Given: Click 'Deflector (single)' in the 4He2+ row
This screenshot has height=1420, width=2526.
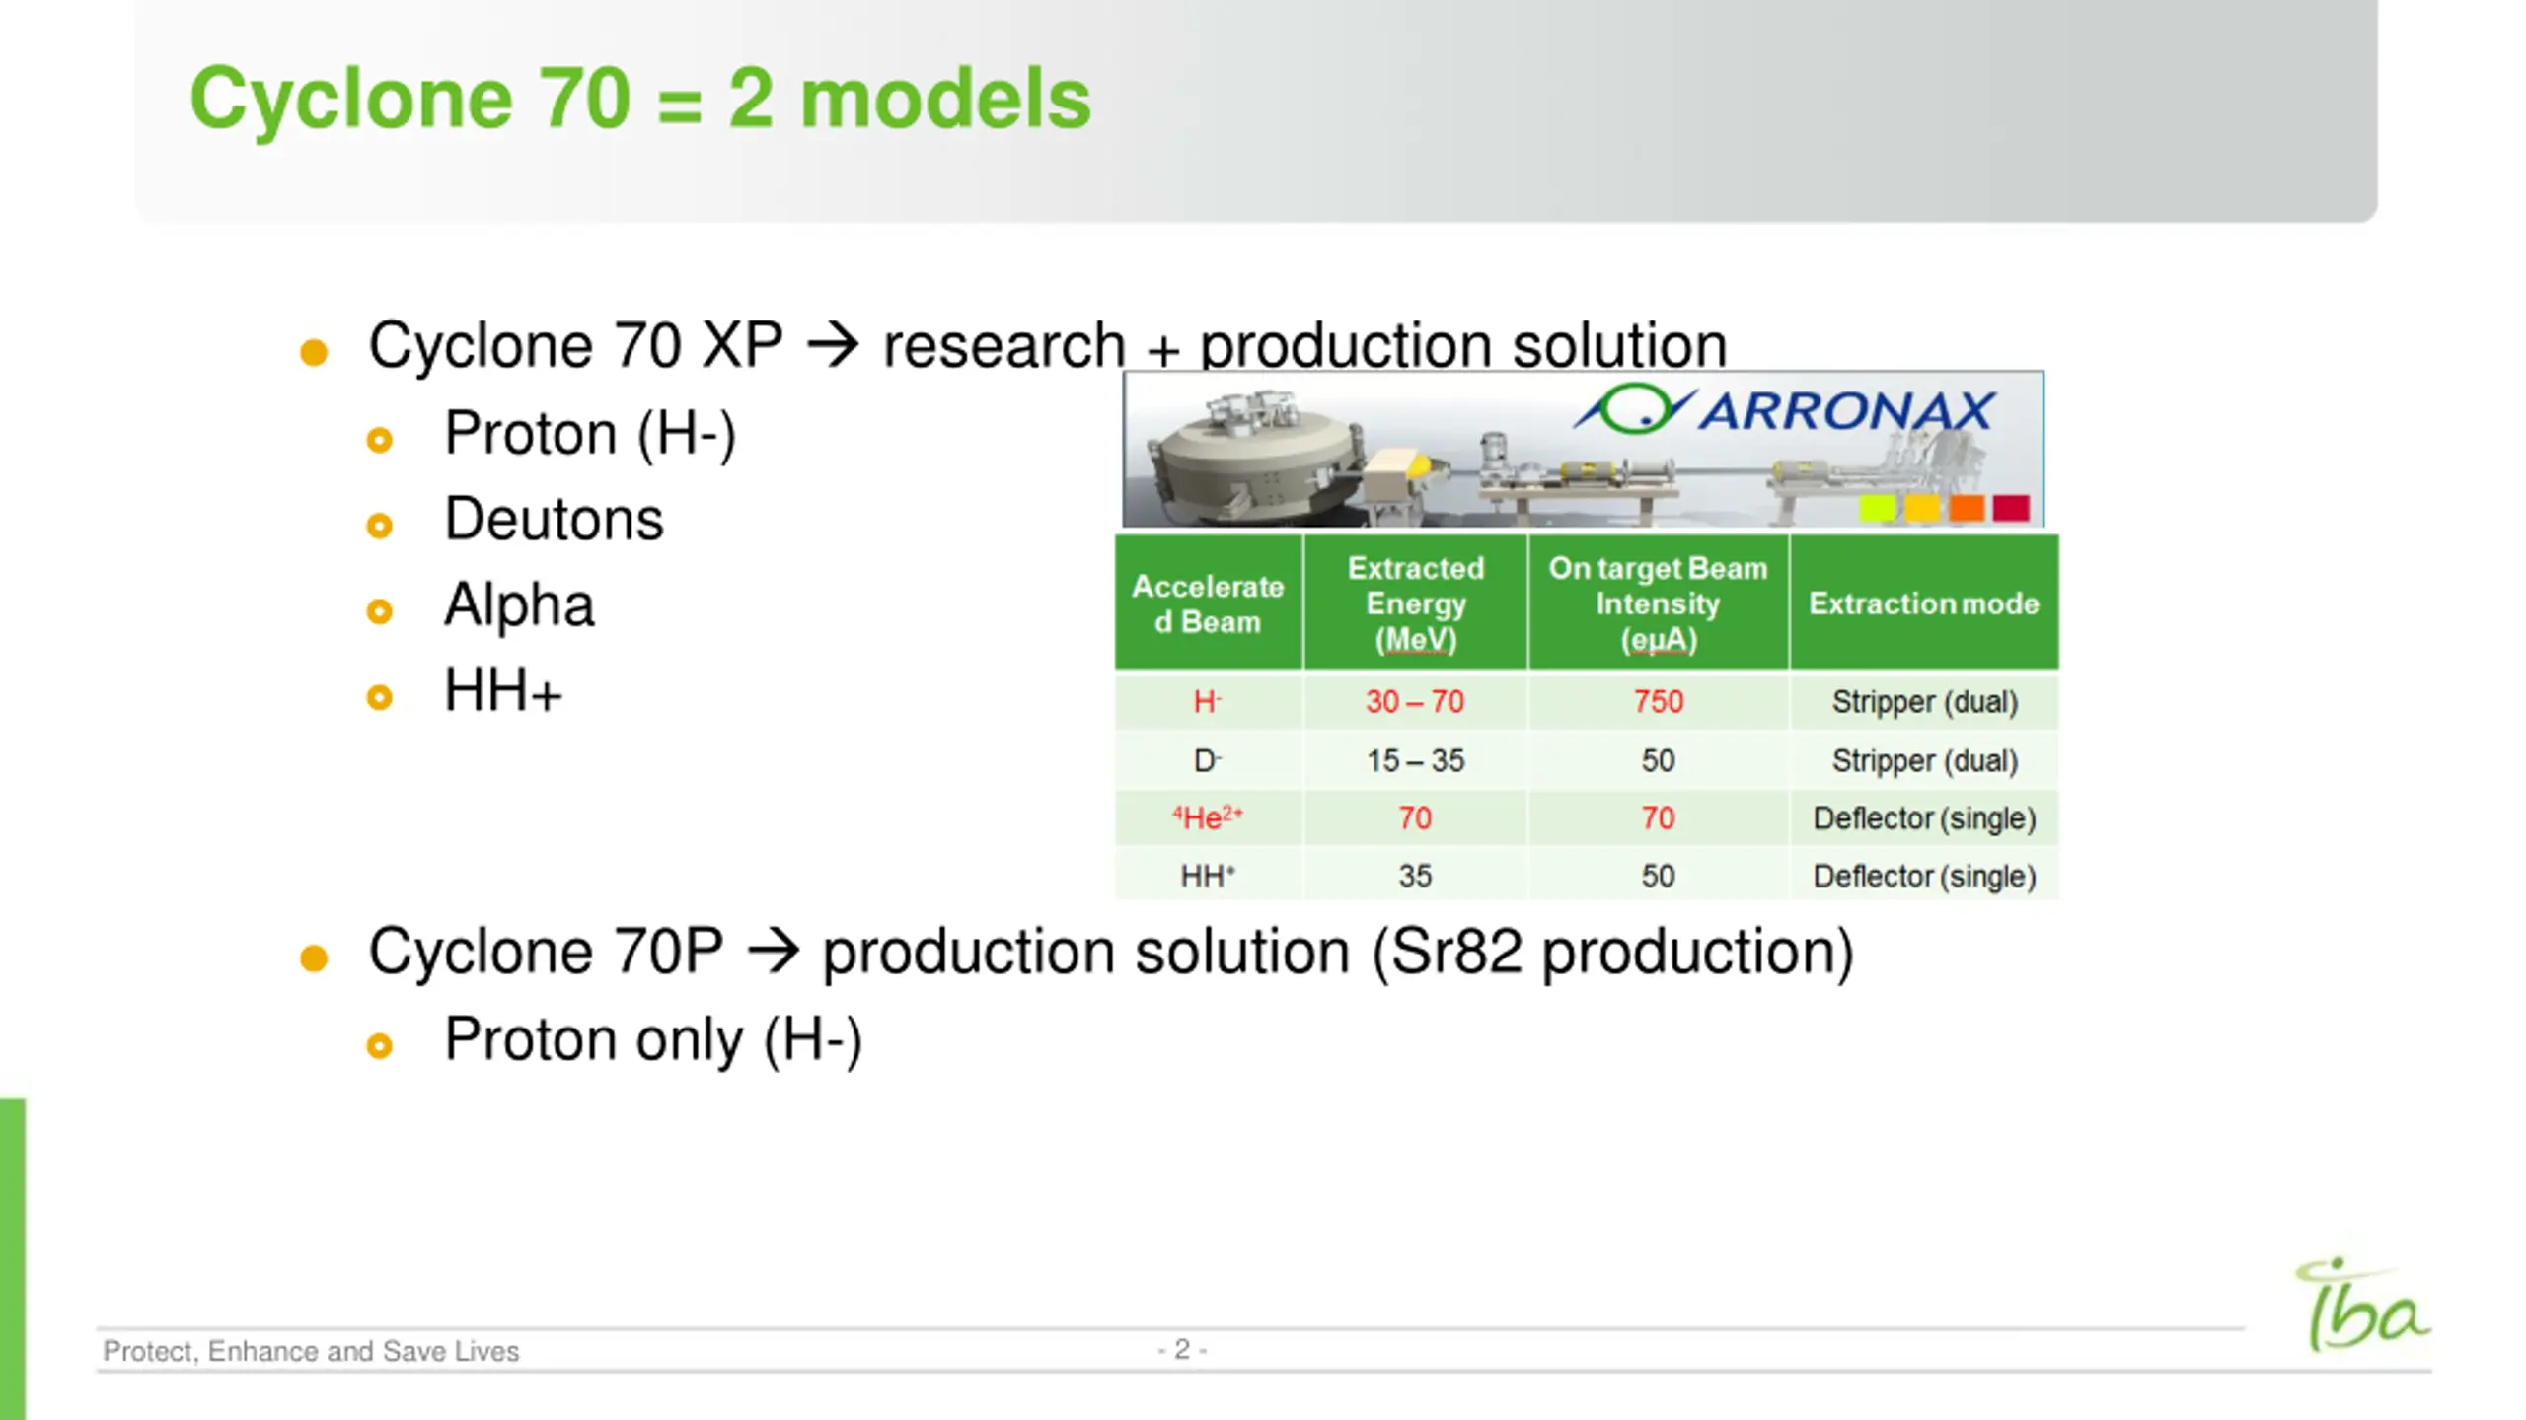Looking at the screenshot, I should tap(1924, 817).
